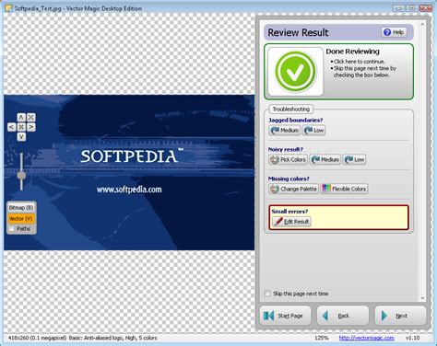Go to the Start Page
The width and height of the screenshot is (437, 346).
[x=285, y=316]
